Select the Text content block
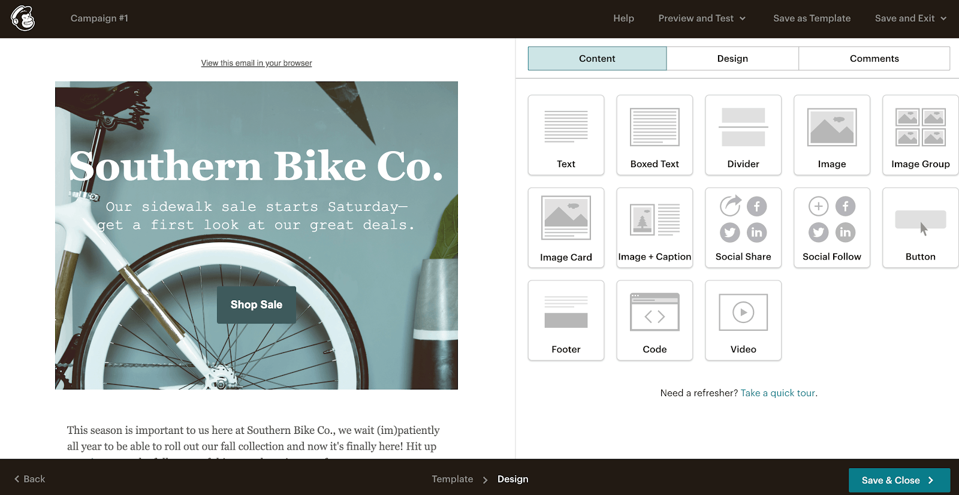Viewport: 959px width, 495px height. tap(566, 135)
